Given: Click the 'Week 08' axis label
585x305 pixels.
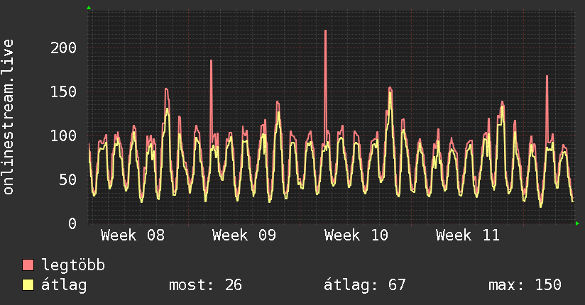Looking at the screenshot, I should coord(133,235).
